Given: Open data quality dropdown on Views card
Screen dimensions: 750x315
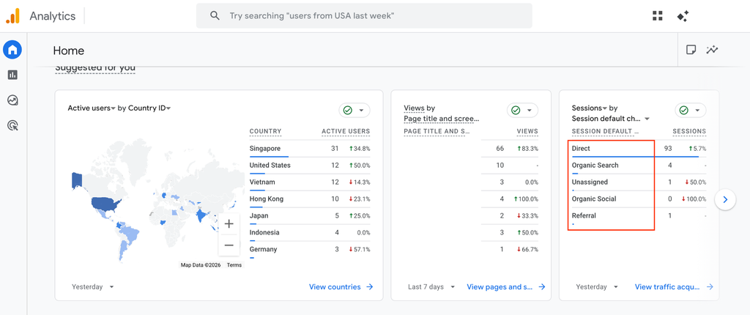Looking at the screenshot, I should [522, 111].
